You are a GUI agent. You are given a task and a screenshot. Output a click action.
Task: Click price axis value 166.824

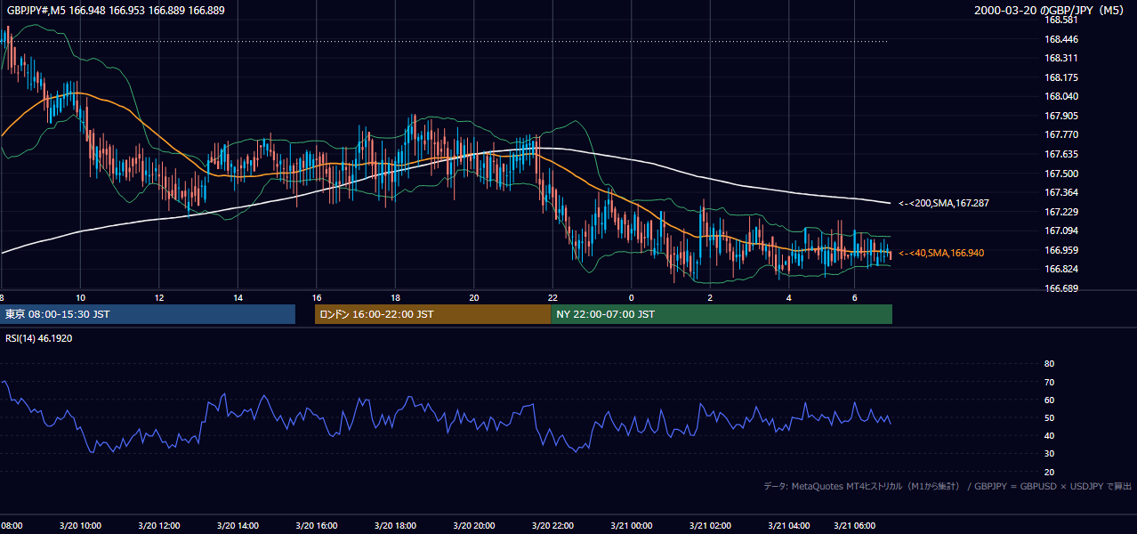tap(1060, 270)
